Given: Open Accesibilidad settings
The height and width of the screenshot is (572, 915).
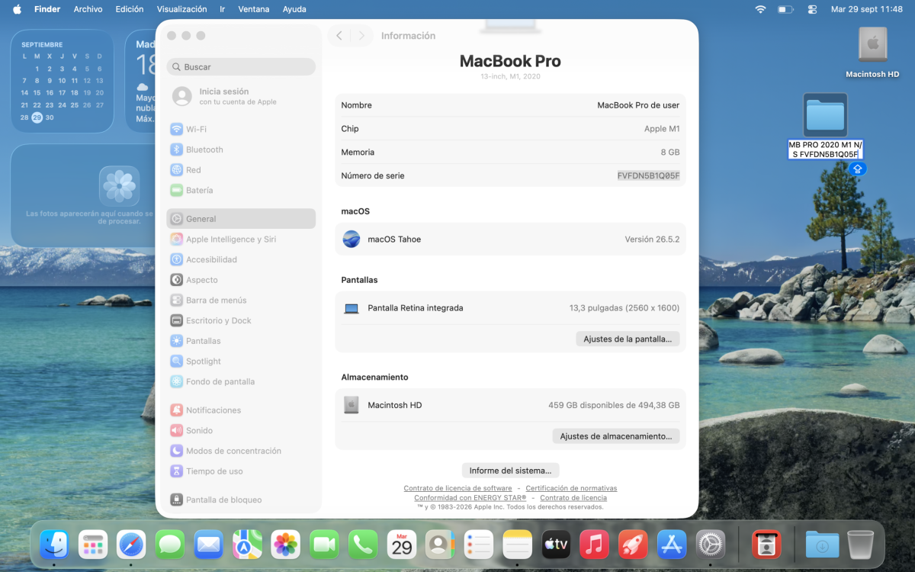Looking at the screenshot, I should click(241, 259).
